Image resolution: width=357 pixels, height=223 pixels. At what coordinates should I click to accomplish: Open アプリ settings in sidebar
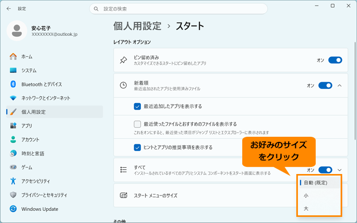[x=55, y=126]
